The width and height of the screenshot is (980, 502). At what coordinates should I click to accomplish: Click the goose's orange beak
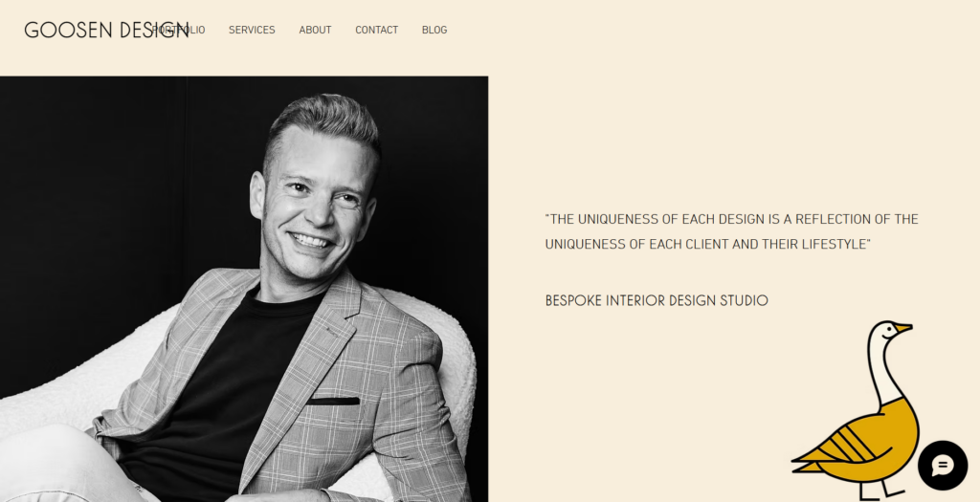[x=903, y=328]
